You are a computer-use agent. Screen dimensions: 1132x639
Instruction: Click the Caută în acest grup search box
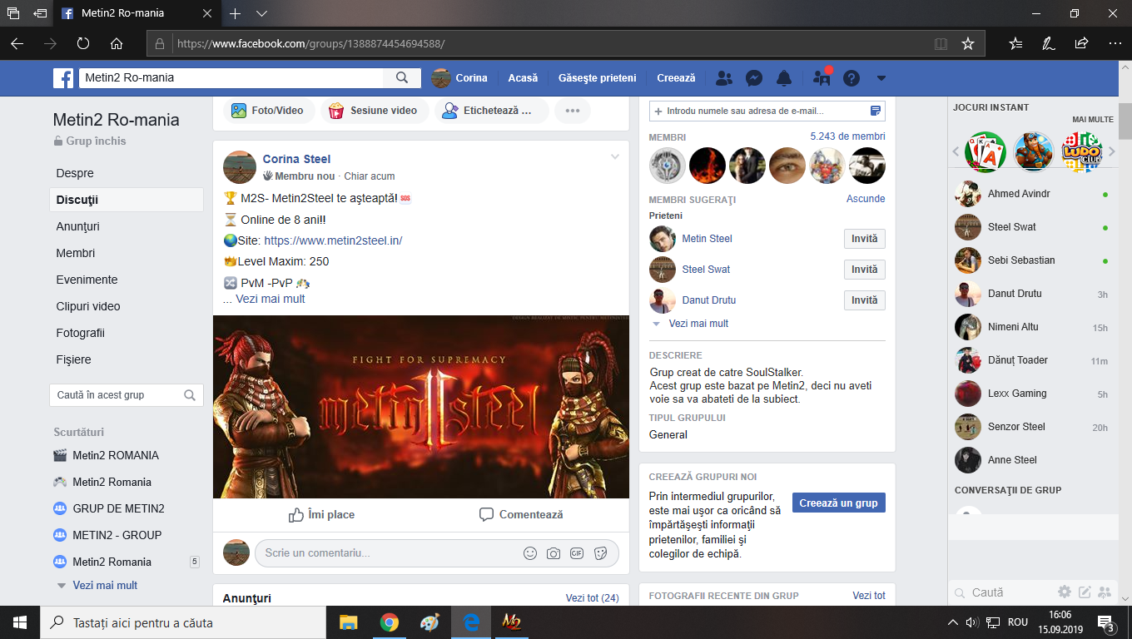point(126,395)
